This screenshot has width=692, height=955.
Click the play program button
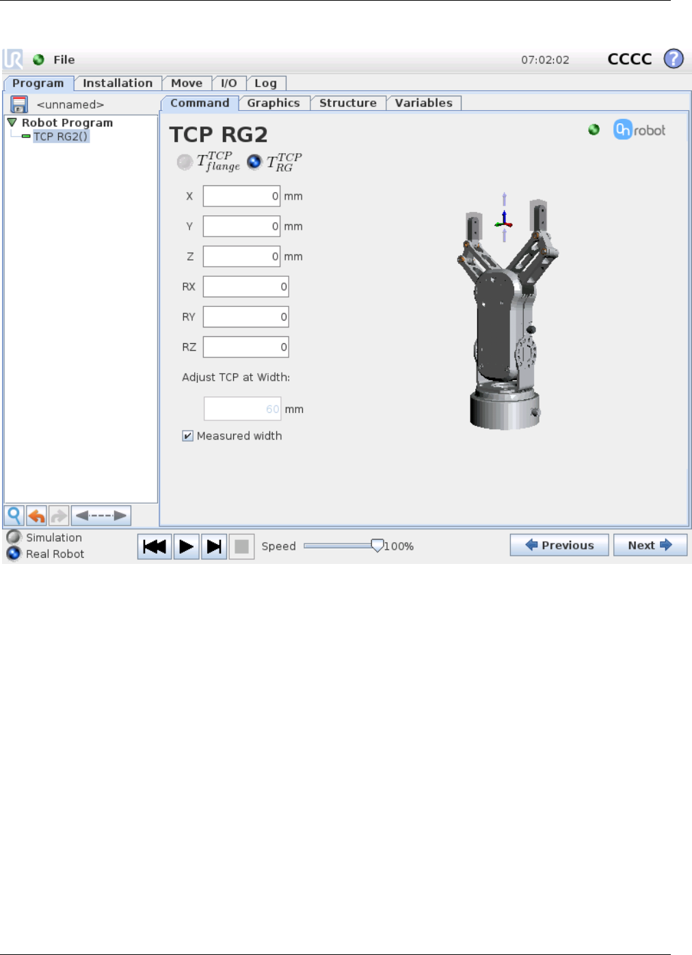click(186, 546)
